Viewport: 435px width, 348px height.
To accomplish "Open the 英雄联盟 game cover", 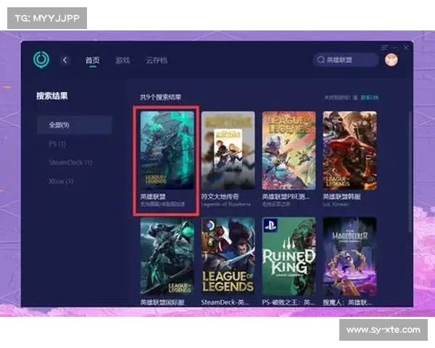I will pyautogui.click(x=167, y=150).
